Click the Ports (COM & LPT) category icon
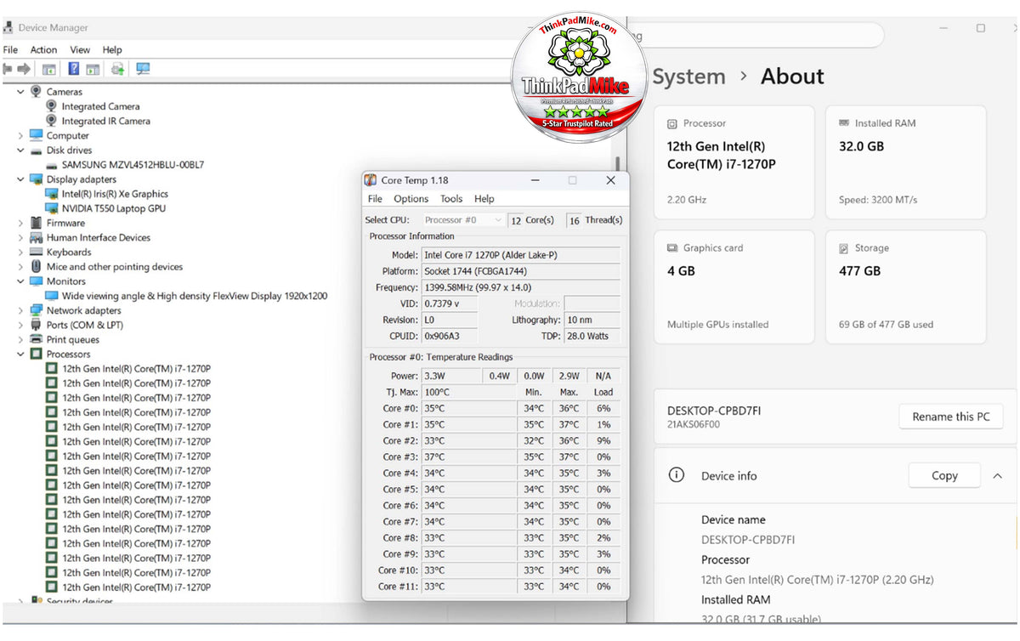The image size is (1020, 641). coord(36,325)
